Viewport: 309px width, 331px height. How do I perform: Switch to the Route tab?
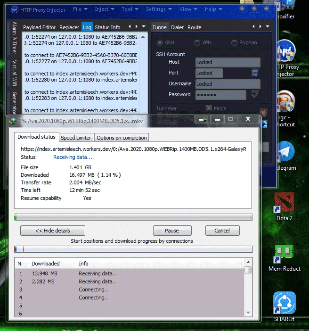pyautogui.click(x=194, y=27)
